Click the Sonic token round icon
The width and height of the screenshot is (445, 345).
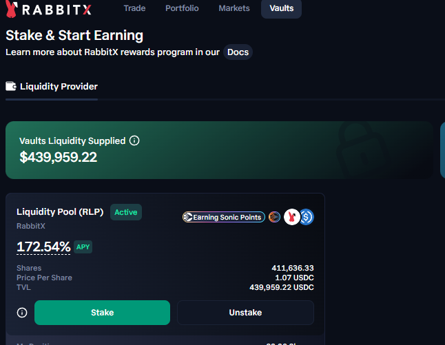pos(274,217)
